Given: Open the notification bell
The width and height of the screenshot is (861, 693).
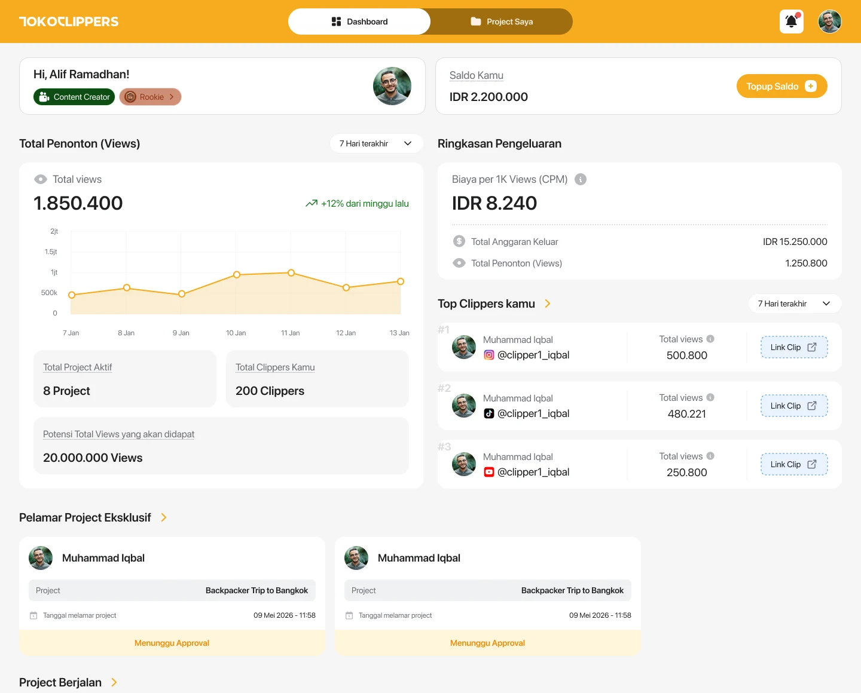Looking at the screenshot, I should pos(791,22).
